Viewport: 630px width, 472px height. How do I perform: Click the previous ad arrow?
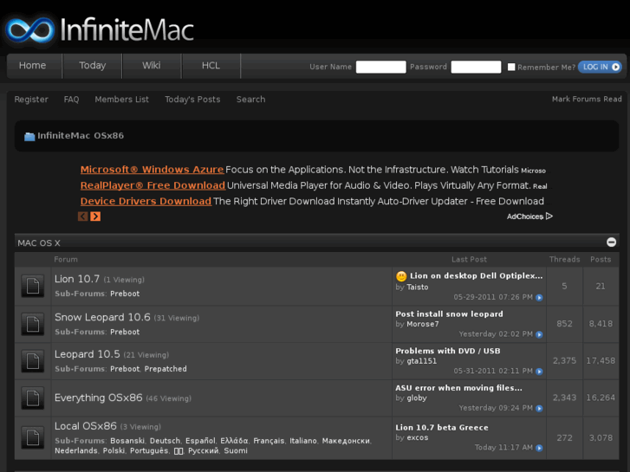click(x=83, y=217)
